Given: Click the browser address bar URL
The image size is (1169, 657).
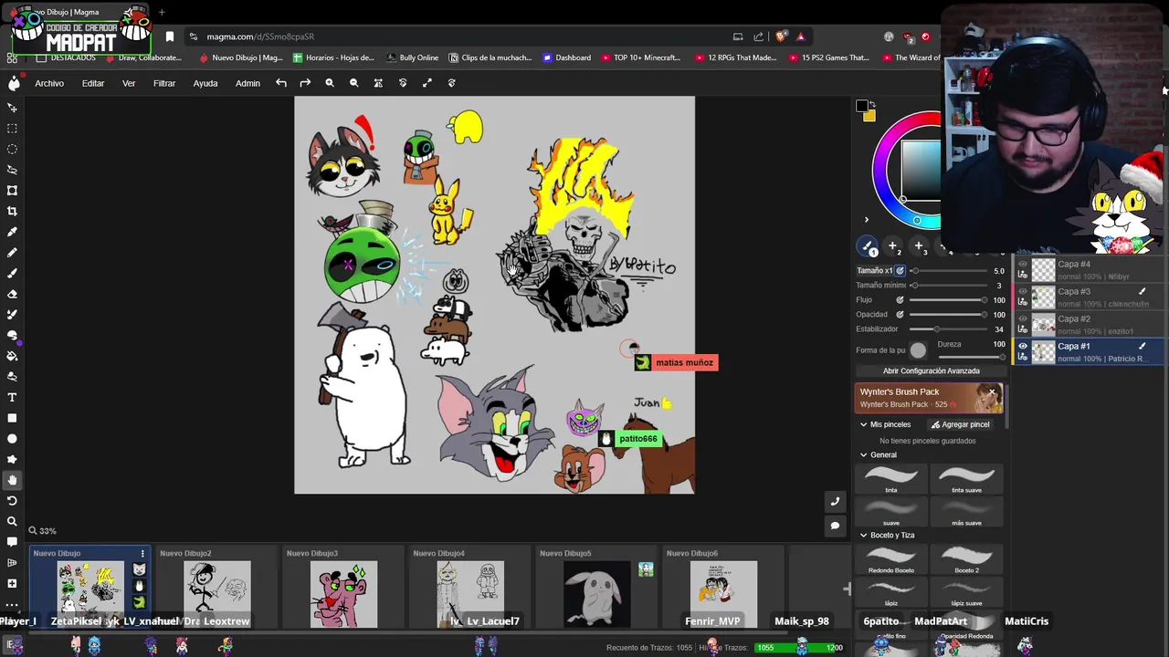Looking at the screenshot, I should (260, 36).
